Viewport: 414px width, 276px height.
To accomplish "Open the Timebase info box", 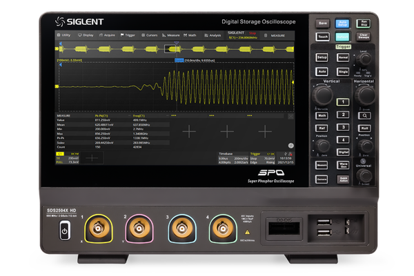I will click(233, 158).
